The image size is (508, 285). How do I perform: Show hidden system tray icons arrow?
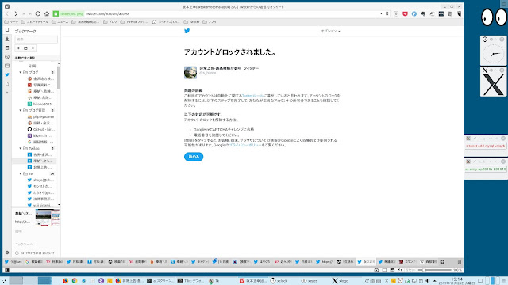click(435, 281)
